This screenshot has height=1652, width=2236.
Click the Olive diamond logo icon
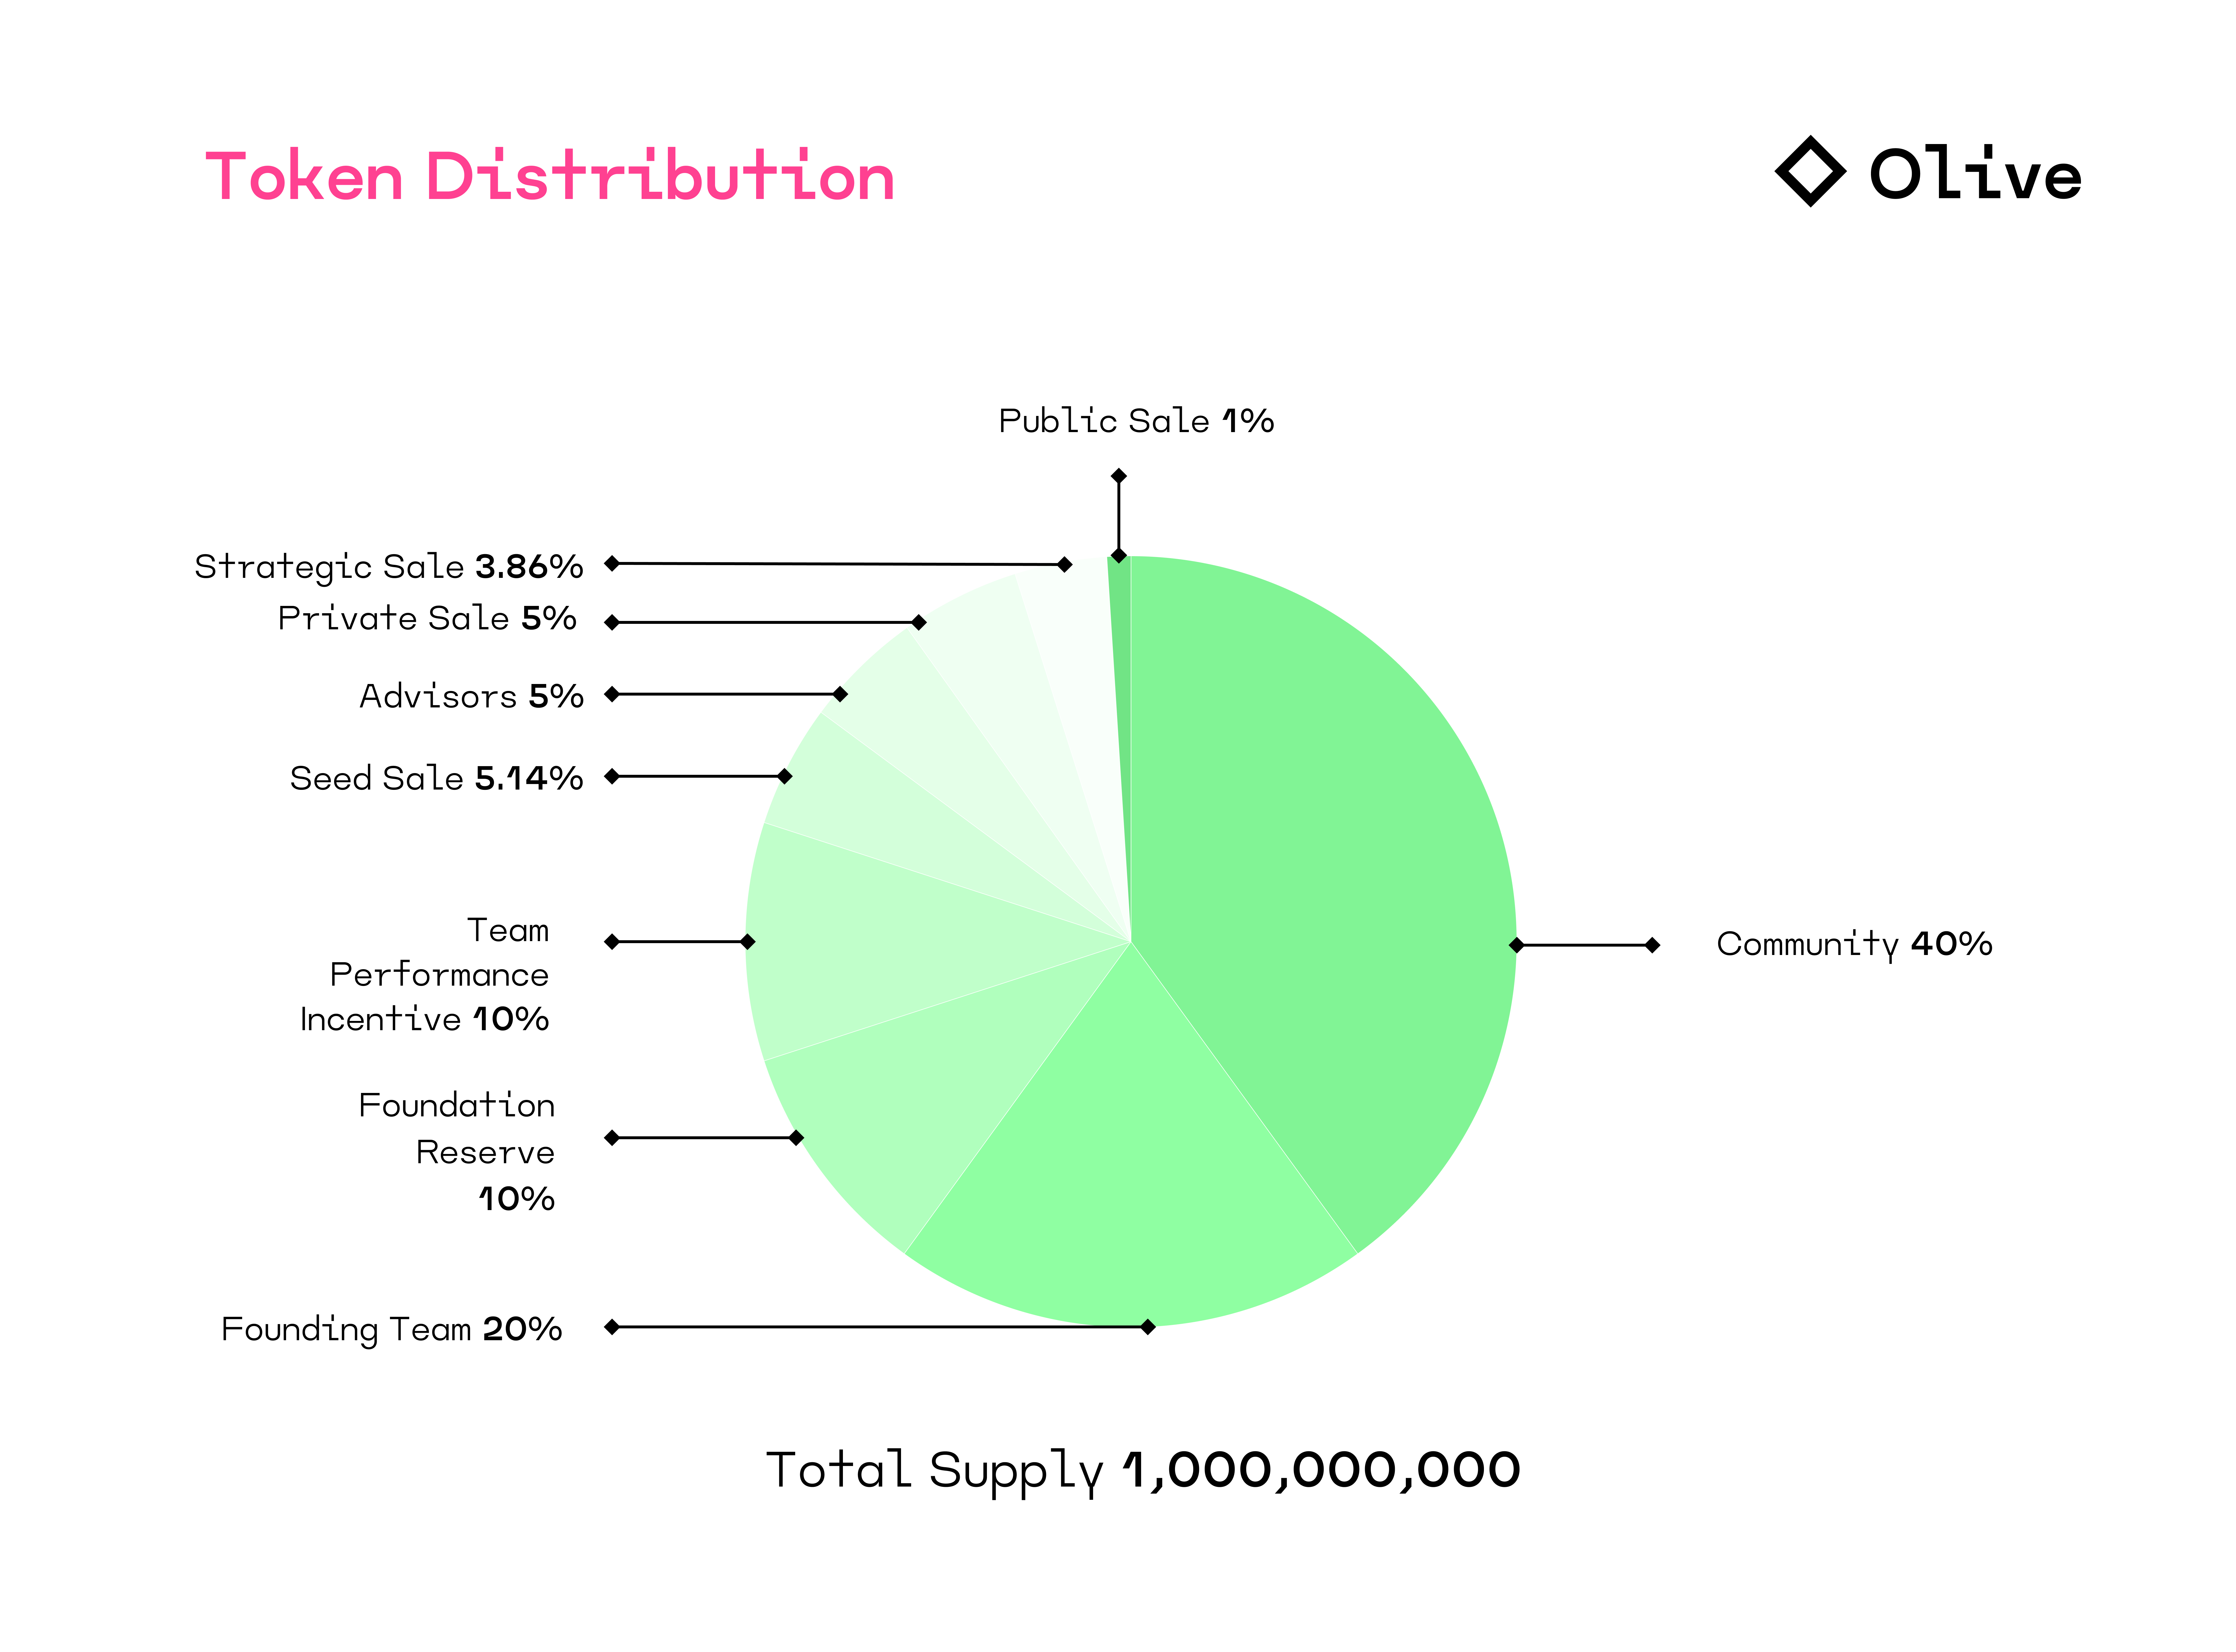pyautogui.click(x=1810, y=171)
